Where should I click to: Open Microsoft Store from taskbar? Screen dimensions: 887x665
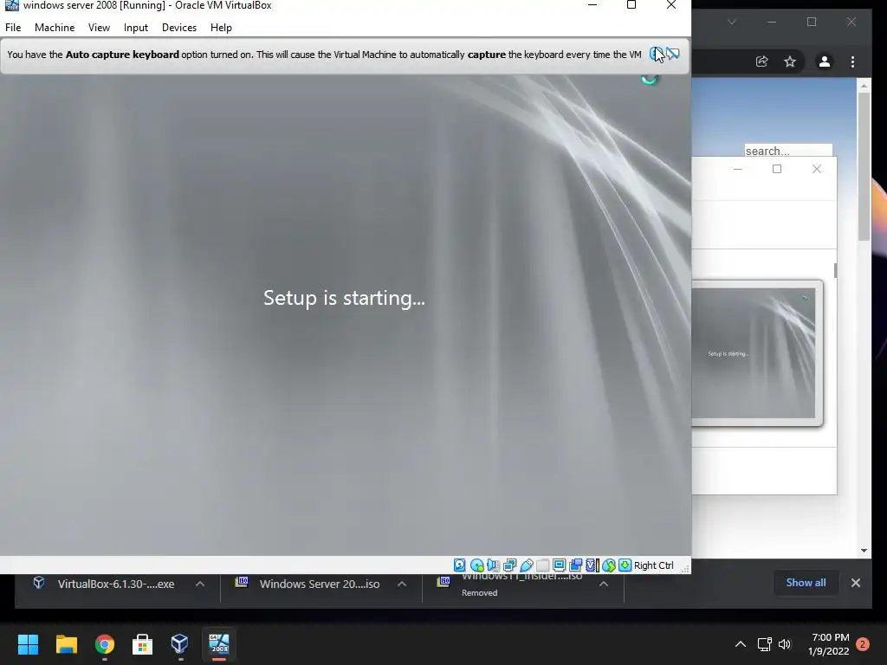click(x=143, y=644)
